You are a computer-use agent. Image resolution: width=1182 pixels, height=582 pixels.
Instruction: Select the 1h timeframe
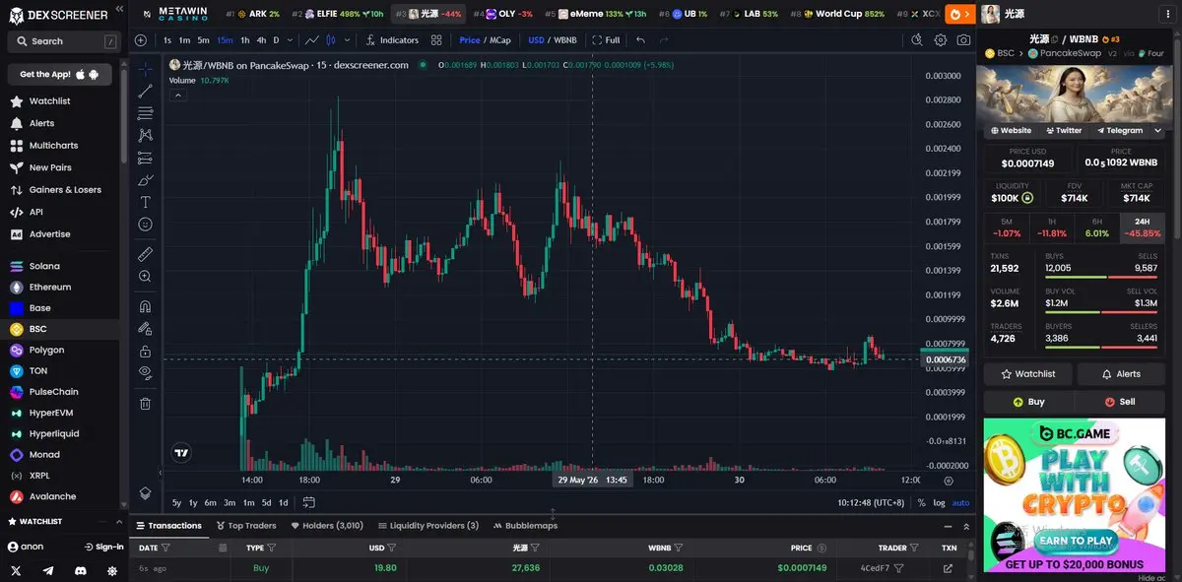(244, 40)
